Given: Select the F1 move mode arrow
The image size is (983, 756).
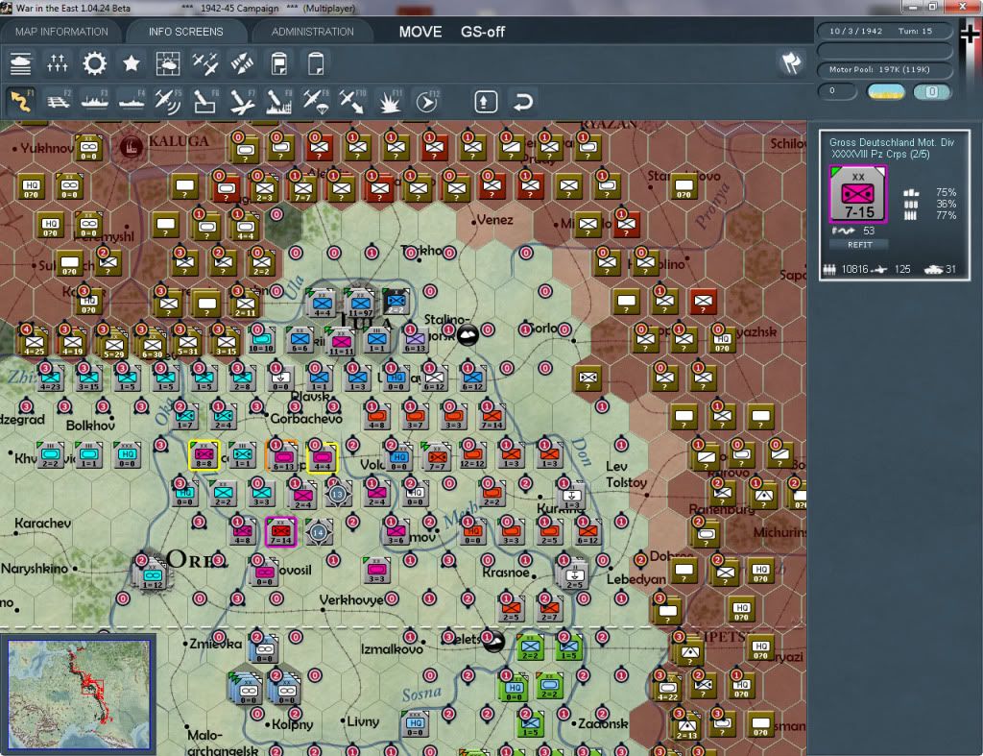Looking at the screenshot, I should click(21, 101).
